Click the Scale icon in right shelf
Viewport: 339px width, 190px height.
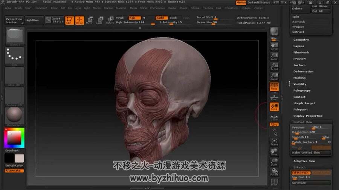274,162
